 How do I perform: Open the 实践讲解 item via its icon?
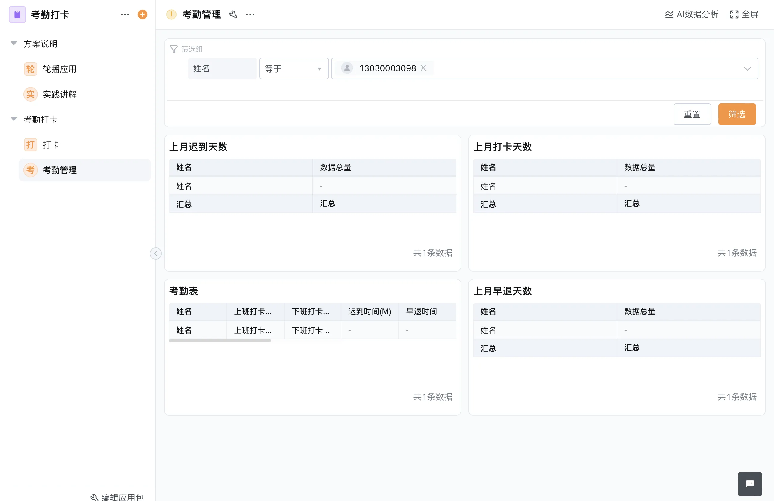tap(30, 94)
